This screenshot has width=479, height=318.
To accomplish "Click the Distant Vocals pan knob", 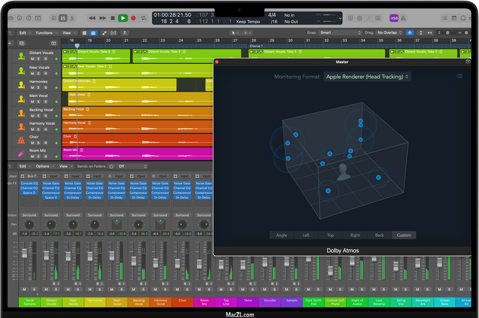I will 51,224.
